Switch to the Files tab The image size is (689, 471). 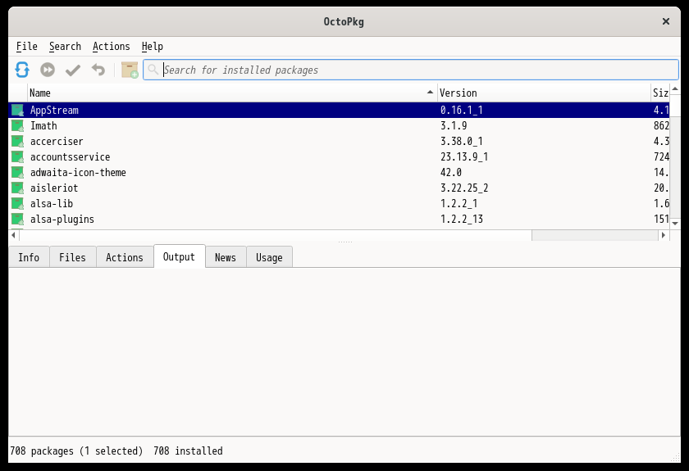point(72,257)
